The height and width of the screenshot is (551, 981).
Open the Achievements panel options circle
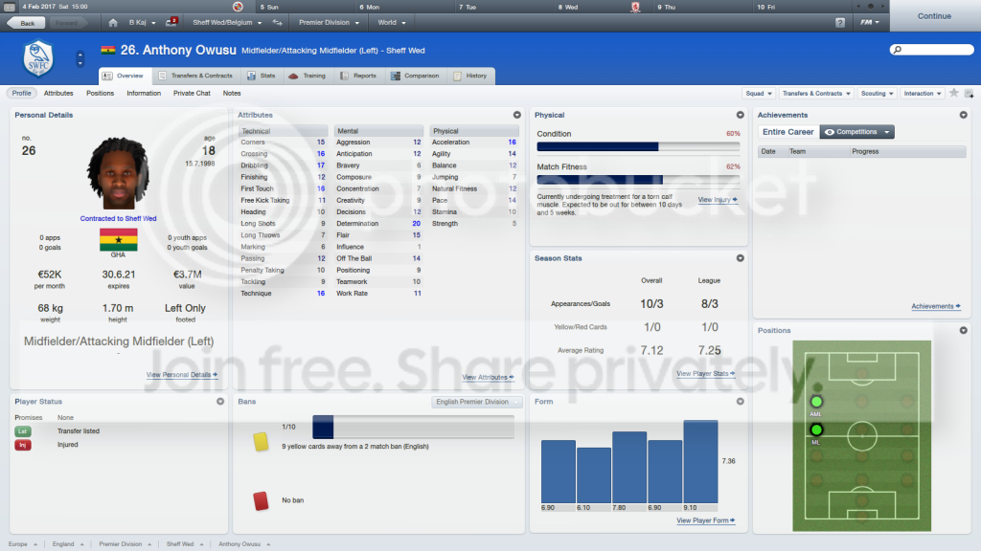click(964, 115)
